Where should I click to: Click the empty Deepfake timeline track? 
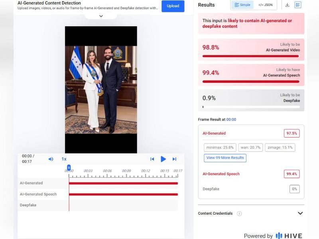tap(123, 205)
